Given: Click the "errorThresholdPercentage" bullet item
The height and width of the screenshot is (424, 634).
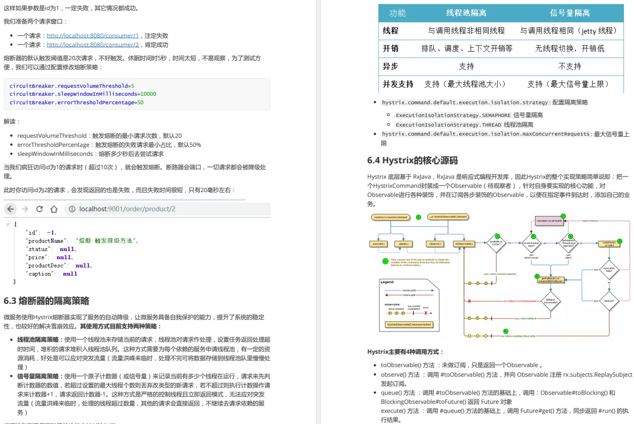Looking at the screenshot, I should tap(109, 145).
